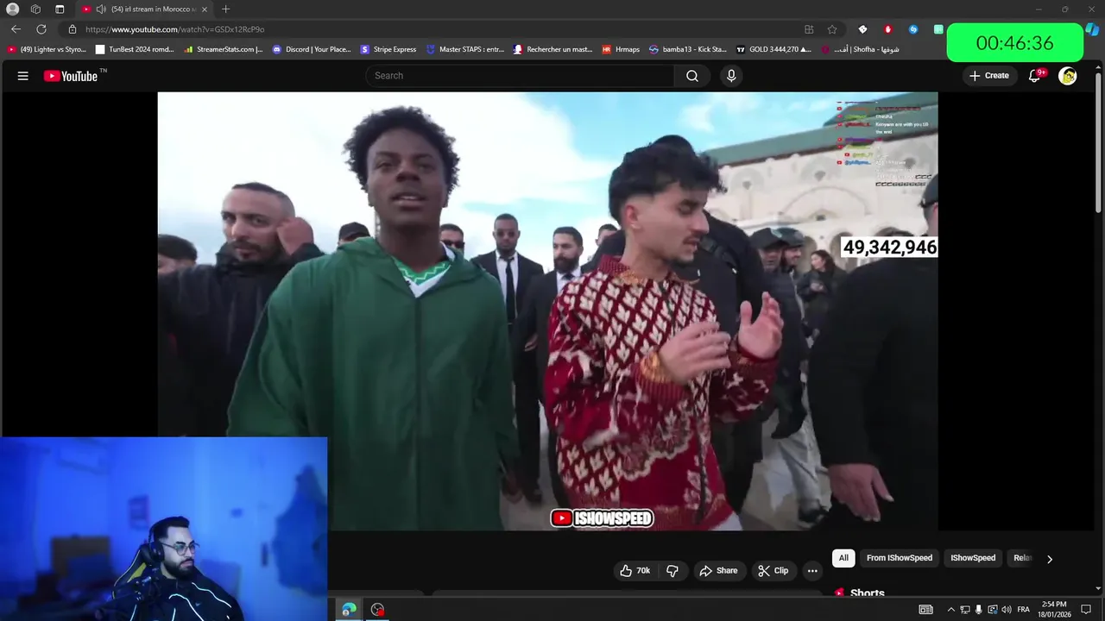Open the Windows notification center
Image resolution: width=1105 pixels, height=621 pixels.
(x=1086, y=610)
